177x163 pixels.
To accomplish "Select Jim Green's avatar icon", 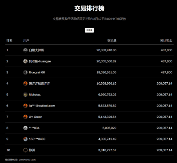I will tap(25, 117).
